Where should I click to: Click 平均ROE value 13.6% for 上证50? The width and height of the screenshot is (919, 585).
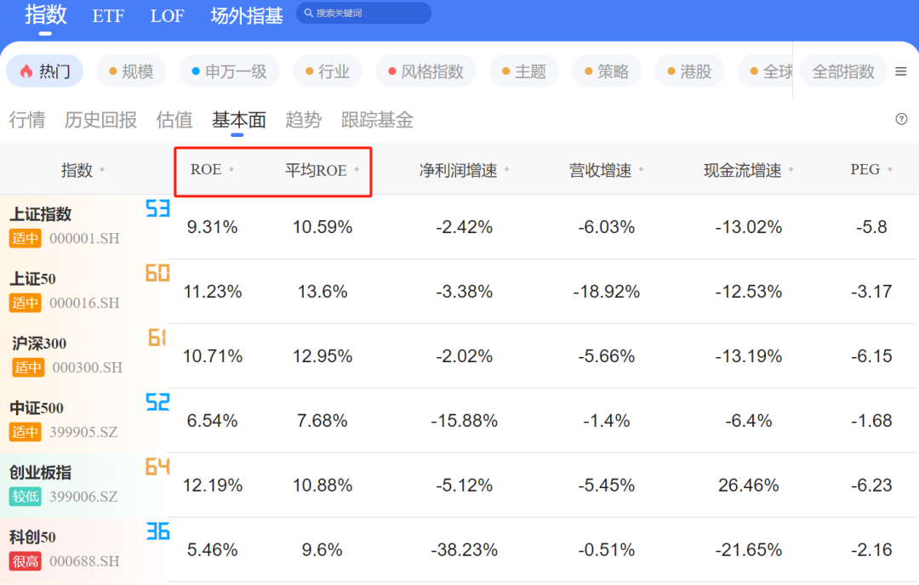tap(323, 292)
